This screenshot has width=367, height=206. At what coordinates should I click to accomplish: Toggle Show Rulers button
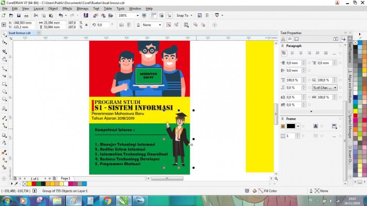[x=154, y=15]
